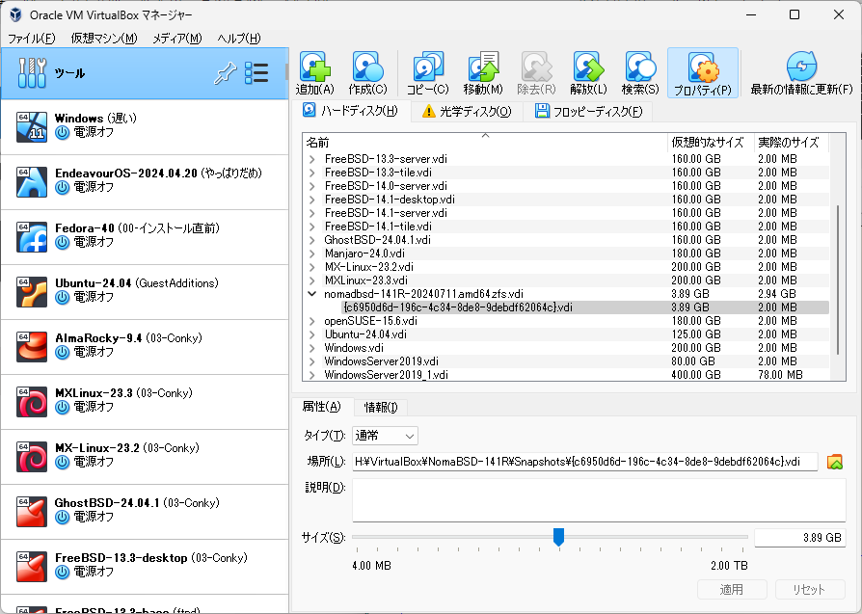Open the メディア(M) menu
The height and width of the screenshot is (614, 862).
pyautogui.click(x=177, y=39)
